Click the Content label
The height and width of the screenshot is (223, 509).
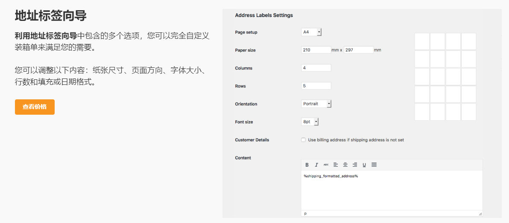pos(243,158)
